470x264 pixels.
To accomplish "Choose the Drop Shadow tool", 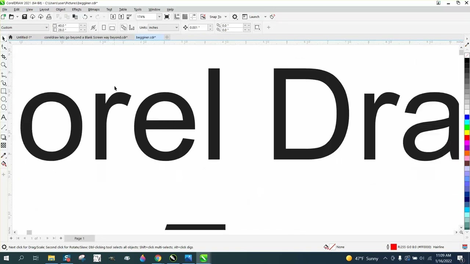I will click(x=4, y=137).
